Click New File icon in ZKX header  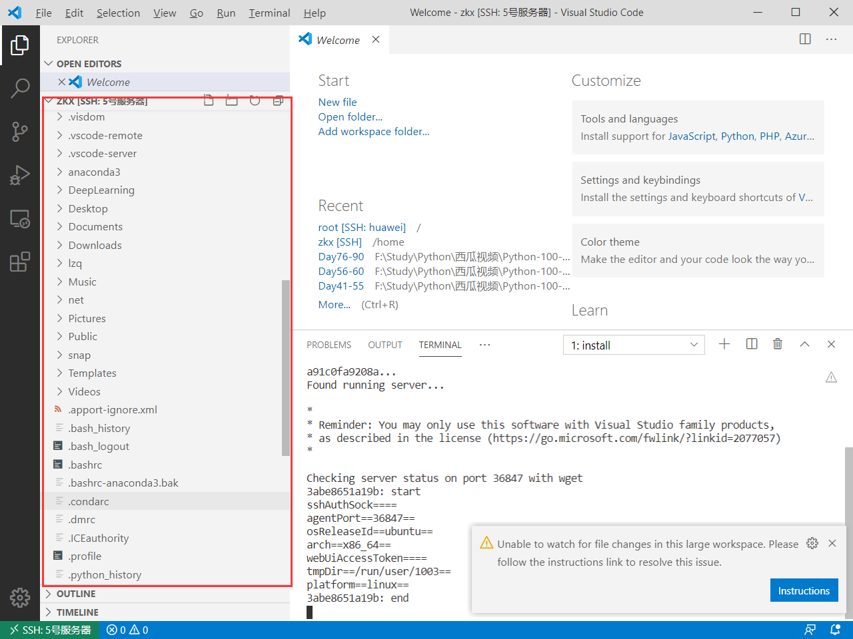click(209, 101)
